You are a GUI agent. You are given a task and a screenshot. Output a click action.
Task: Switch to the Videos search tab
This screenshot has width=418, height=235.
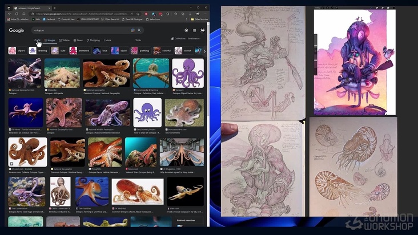[x=65, y=40]
